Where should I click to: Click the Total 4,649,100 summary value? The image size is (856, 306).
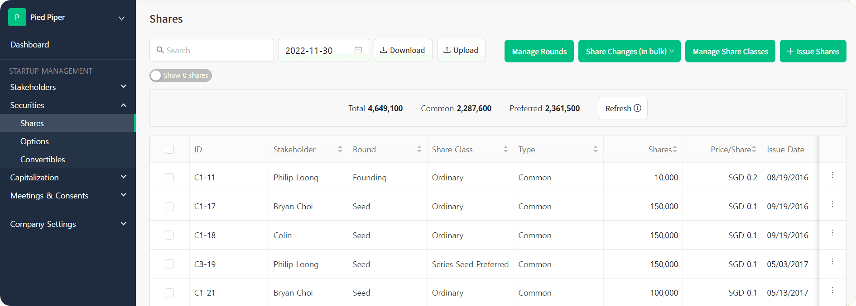(x=375, y=108)
